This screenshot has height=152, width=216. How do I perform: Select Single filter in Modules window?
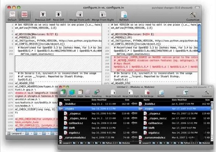click(x=80, y=93)
